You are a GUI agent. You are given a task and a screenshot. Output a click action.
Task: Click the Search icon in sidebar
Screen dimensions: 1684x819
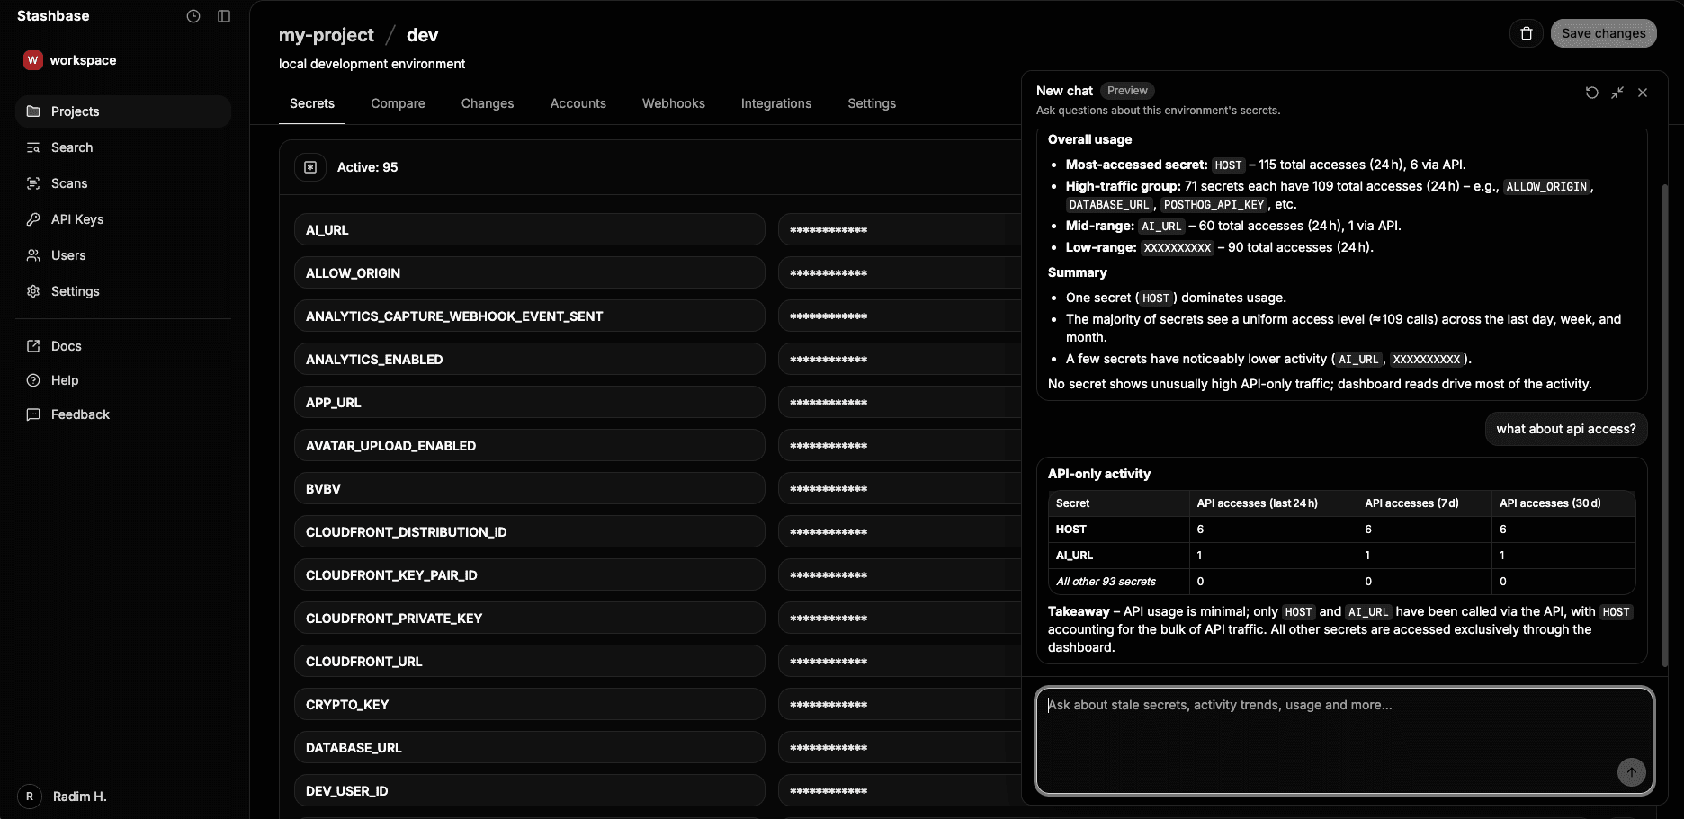click(33, 147)
